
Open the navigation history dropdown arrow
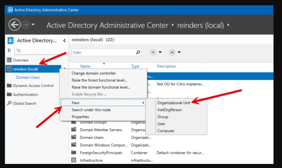(x=33, y=25)
